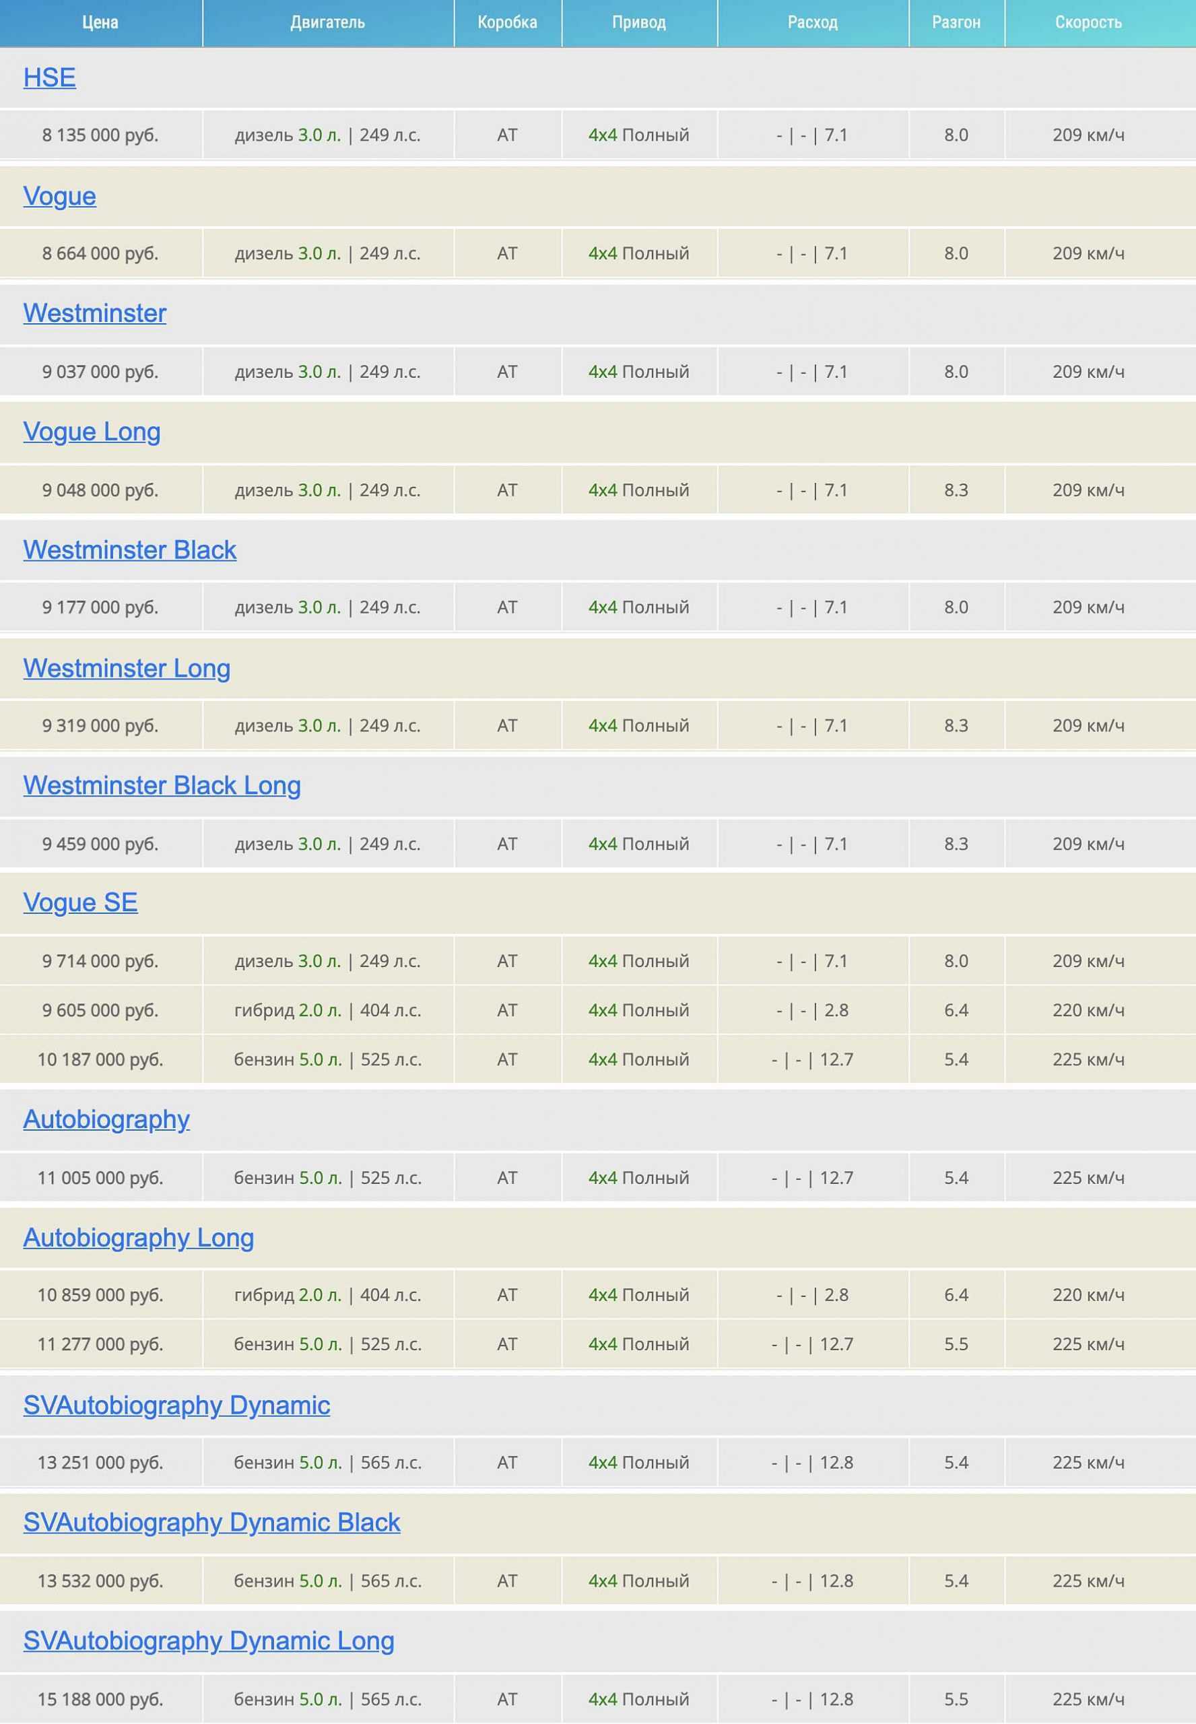Click the Vogue SE link

tap(80, 903)
